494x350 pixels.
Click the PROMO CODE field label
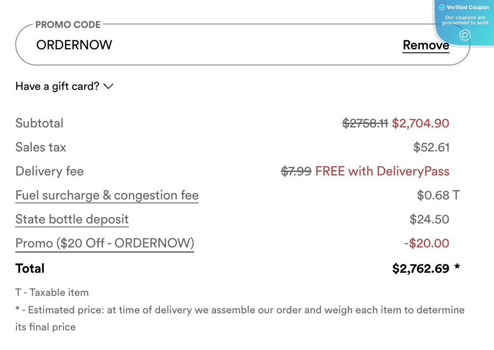click(68, 25)
